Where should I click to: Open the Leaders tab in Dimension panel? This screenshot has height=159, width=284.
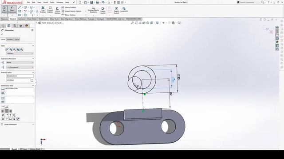[10, 39]
